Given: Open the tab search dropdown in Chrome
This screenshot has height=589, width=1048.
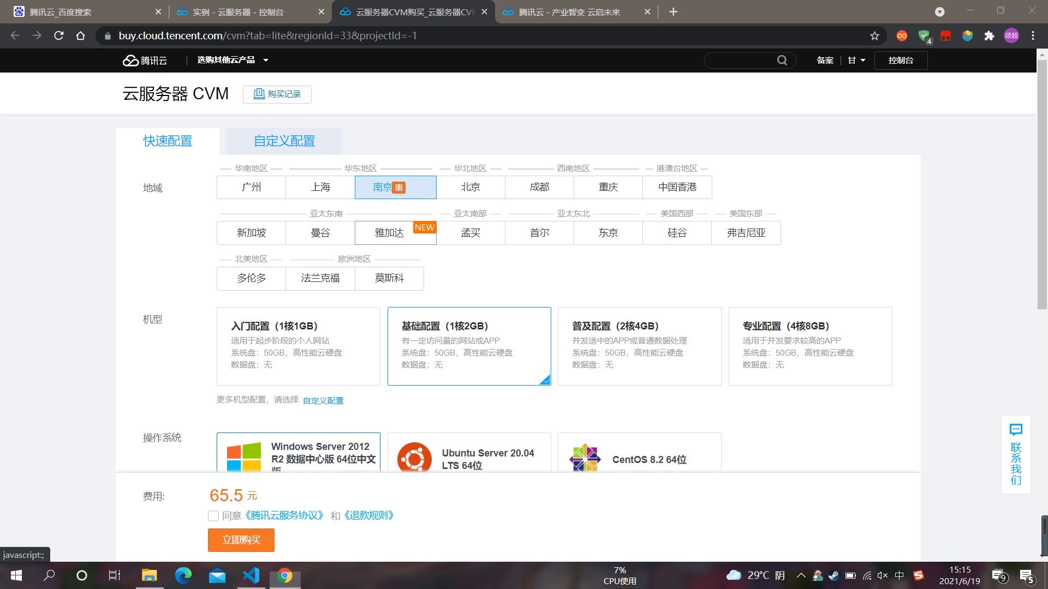Looking at the screenshot, I should [939, 12].
